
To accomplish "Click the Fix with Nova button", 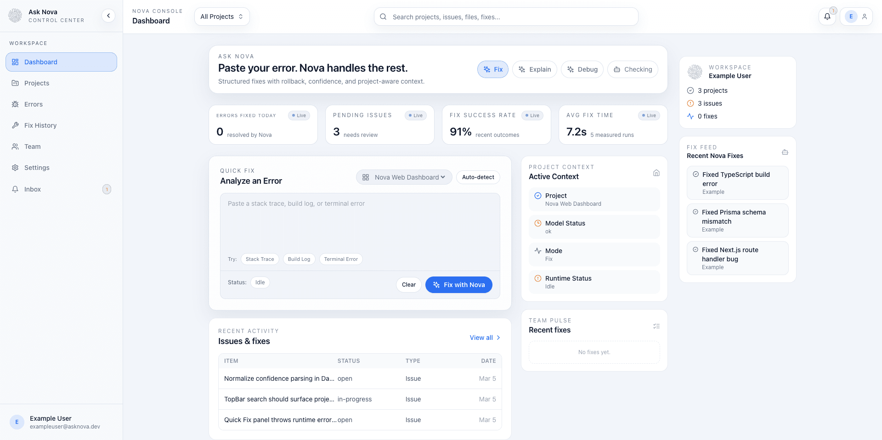I will (x=458, y=285).
